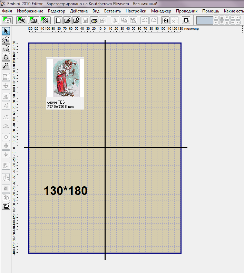Image resolution: width=244 pixels, height=273 pixels.
Task: Select the клоун.PES design thumbnail
Action: 65,83
